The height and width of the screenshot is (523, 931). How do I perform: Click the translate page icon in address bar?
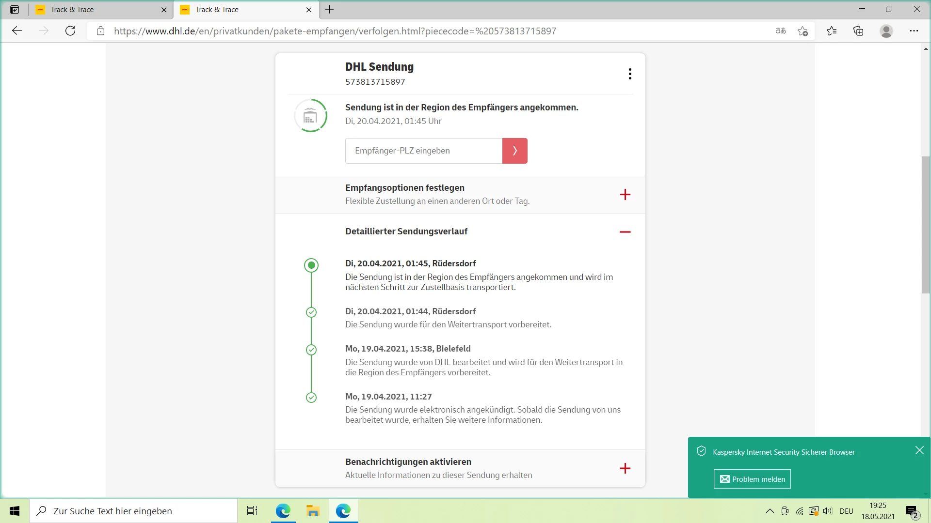tap(780, 31)
